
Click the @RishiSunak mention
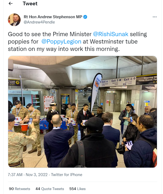click(x=111, y=34)
